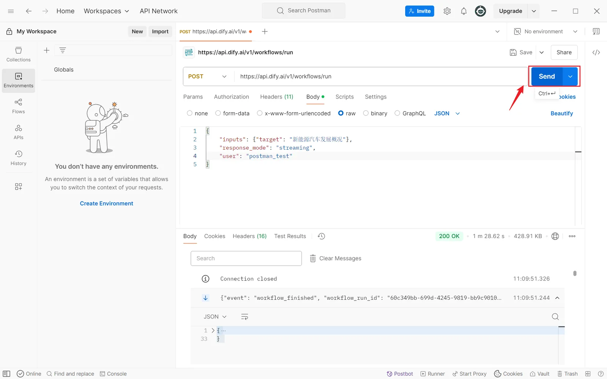Open response more-options ellipsis
Image resolution: width=607 pixels, height=379 pixels.
click(572, 236)
